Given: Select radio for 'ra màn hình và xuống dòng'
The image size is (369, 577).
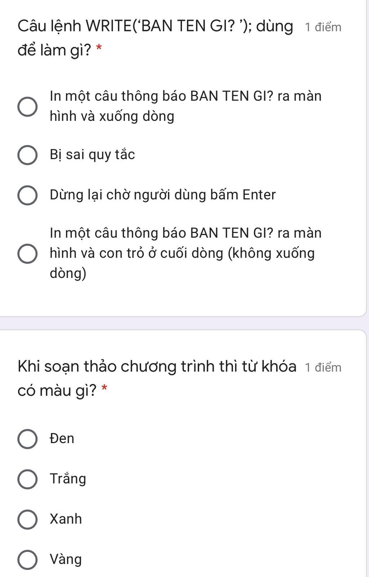Looking at the screenshot, I should [x=27, y=107].
